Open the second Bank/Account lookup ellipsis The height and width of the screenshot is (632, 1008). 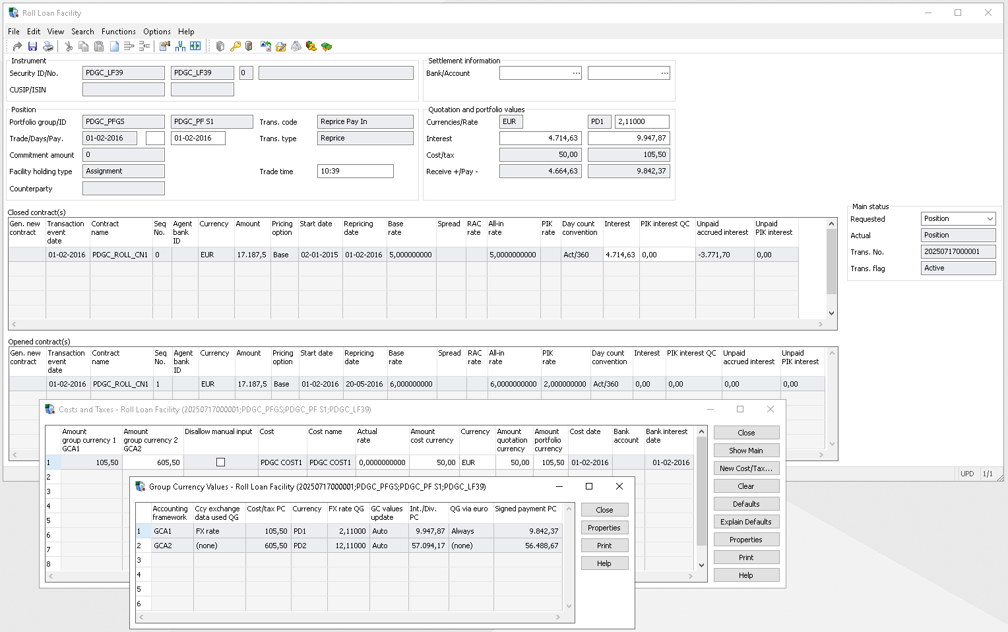(x=664, y=73)
